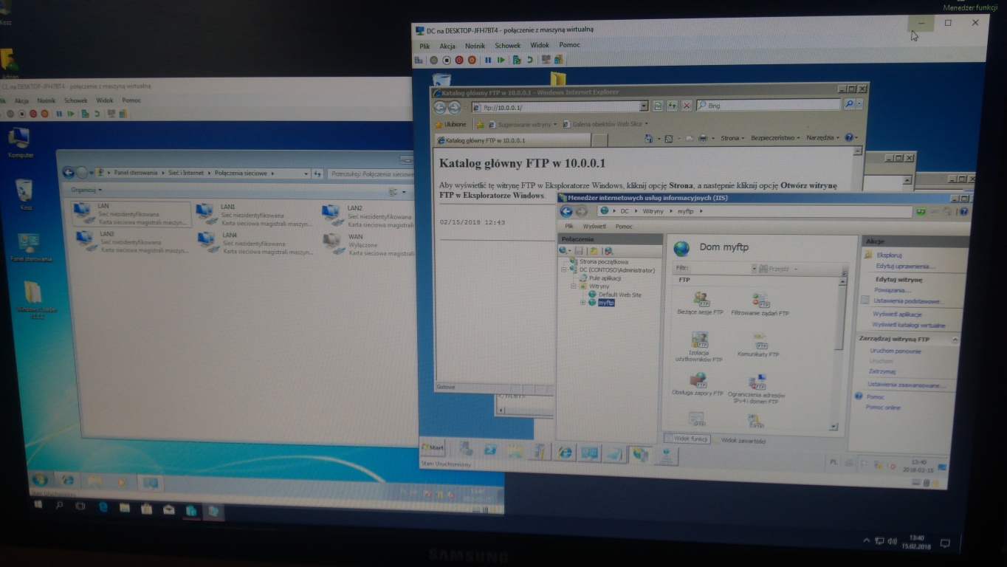This screenshot has height=567, width=1007.
Task: Open Wyświetl menu in IIS Manager
Action: (x=594, y=227)
